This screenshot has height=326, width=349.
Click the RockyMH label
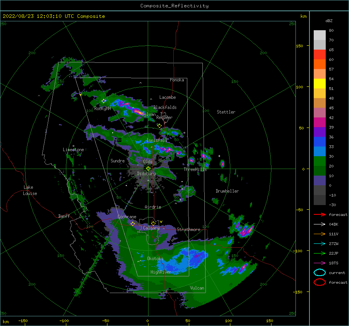tap(102, 109)
